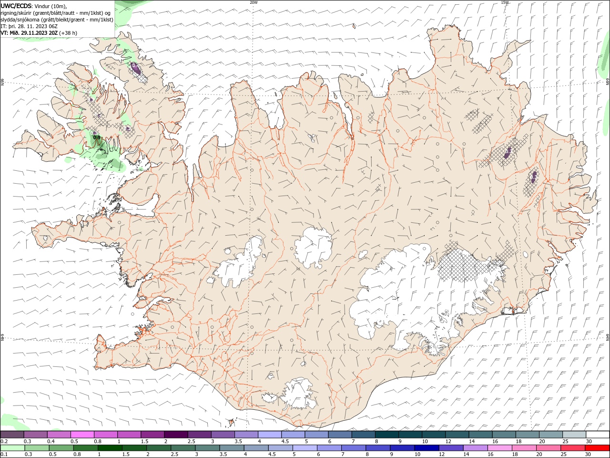Click the 'VT: Mið. 29.11.2023 20Z (+38 h)' line
Image resolution: width=610 pixels, height=458 pixels.
pos(39,33)
